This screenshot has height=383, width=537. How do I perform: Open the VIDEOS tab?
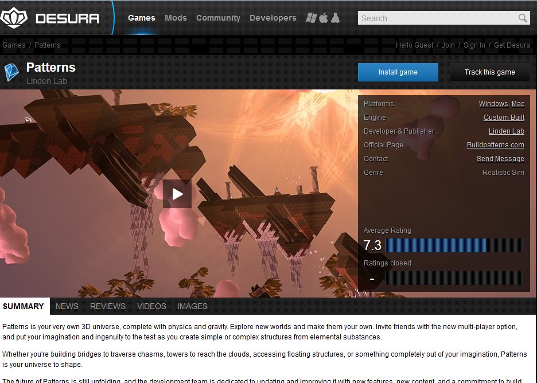151,306
